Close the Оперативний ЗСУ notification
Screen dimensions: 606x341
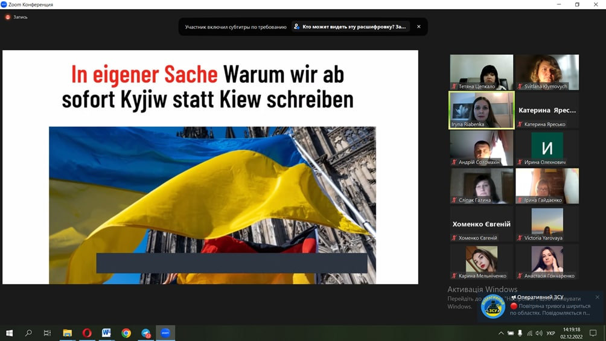(597, 297)
